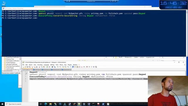This screenshot has width=188, height=106.
Task: Click the Close All toolbar icon
Action: click(x=34, y=67)
